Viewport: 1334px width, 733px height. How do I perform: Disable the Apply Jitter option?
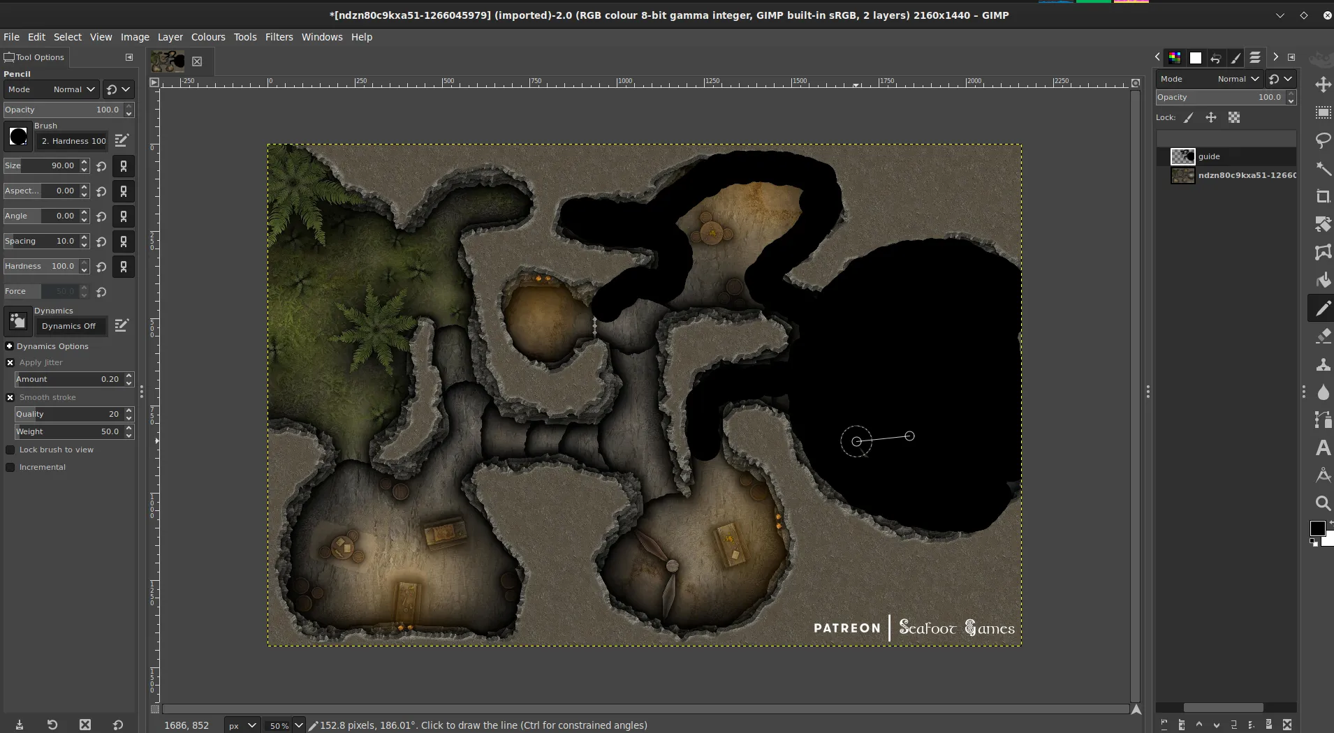click(10, 362)
